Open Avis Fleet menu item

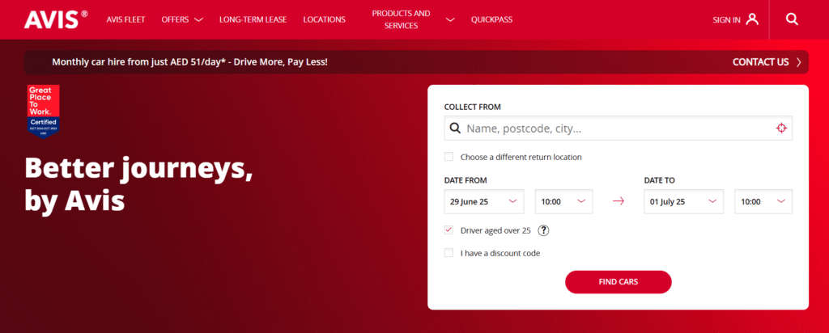(125, 19)
